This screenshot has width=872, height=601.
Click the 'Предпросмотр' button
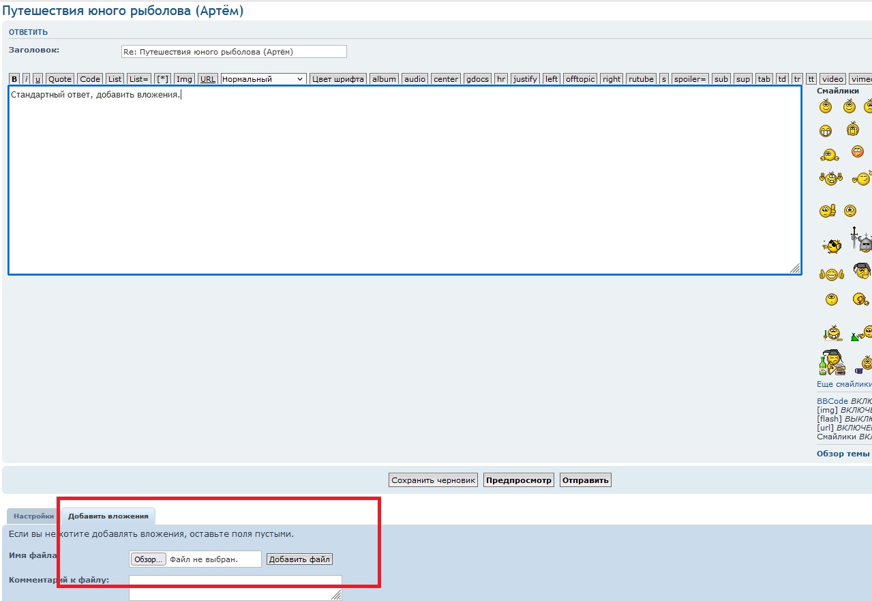pos(518,480)
